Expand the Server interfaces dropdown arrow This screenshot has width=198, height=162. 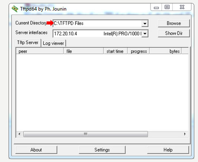tap(145, 34)
